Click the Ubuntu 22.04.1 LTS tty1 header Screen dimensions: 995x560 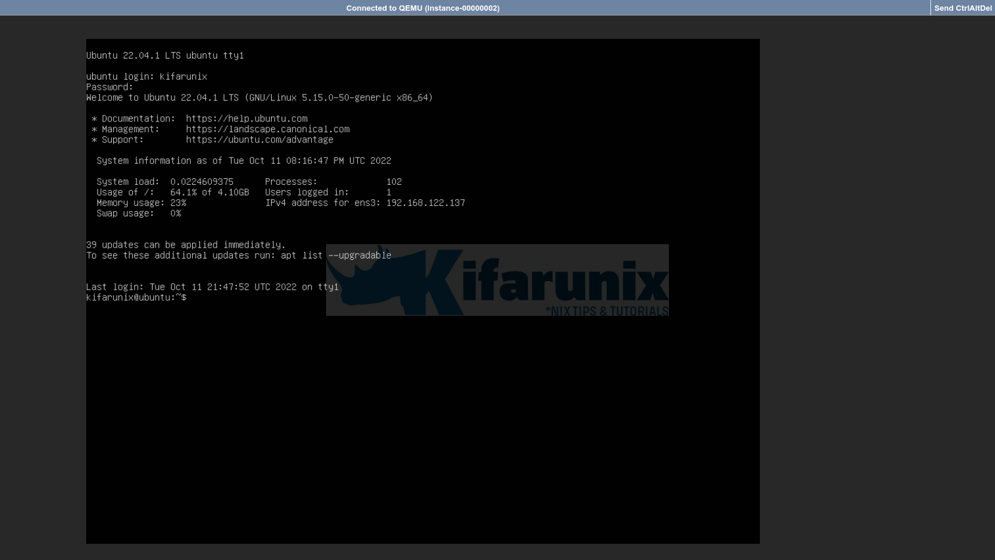pos(166,55)
